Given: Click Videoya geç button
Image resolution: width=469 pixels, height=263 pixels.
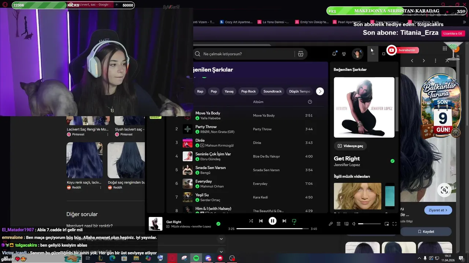Looking at the screenshot, I should click(350, 146).
